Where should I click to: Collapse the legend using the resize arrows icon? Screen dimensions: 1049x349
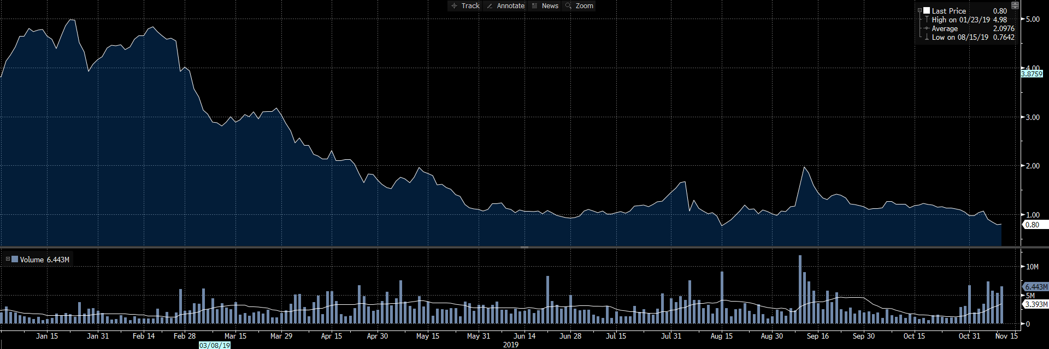1015,5
